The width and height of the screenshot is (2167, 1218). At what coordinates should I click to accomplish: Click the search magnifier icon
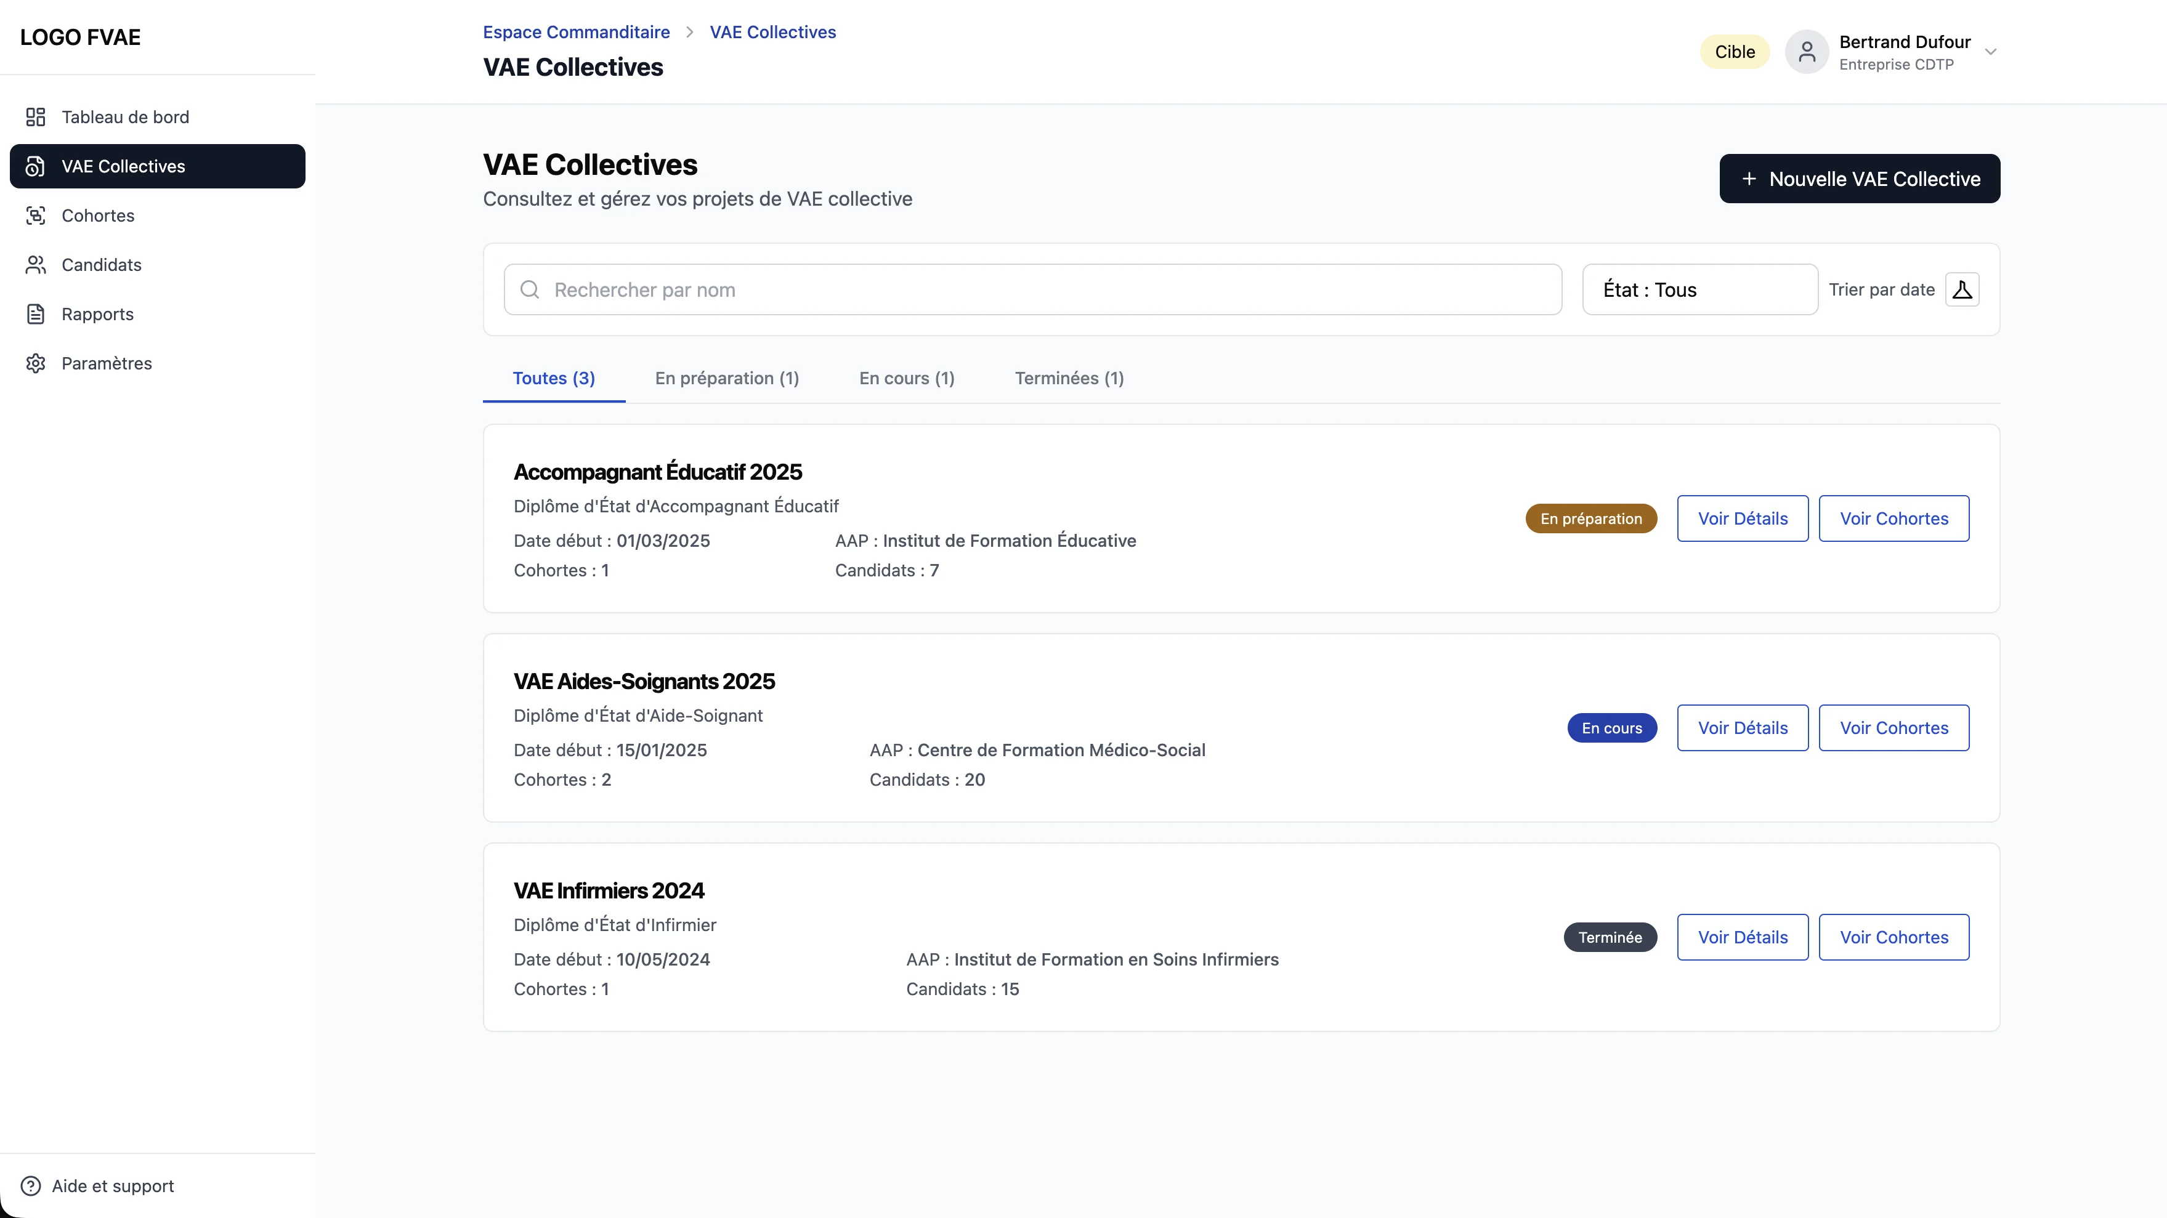coord(529,289)
